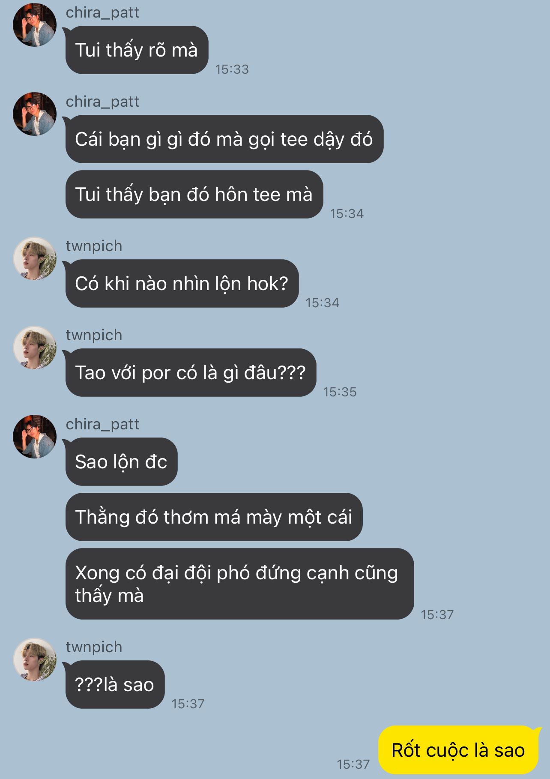The image size is (550, 779).
Task: Tap the 'Tui thấy bạn đó hôn tee mà' bubble
Action: point(194,195)
